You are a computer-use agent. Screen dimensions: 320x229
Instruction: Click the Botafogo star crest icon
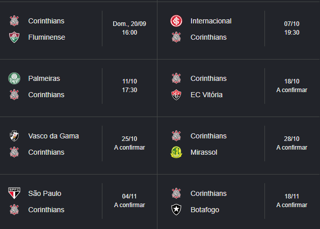[x=176, y=210]
